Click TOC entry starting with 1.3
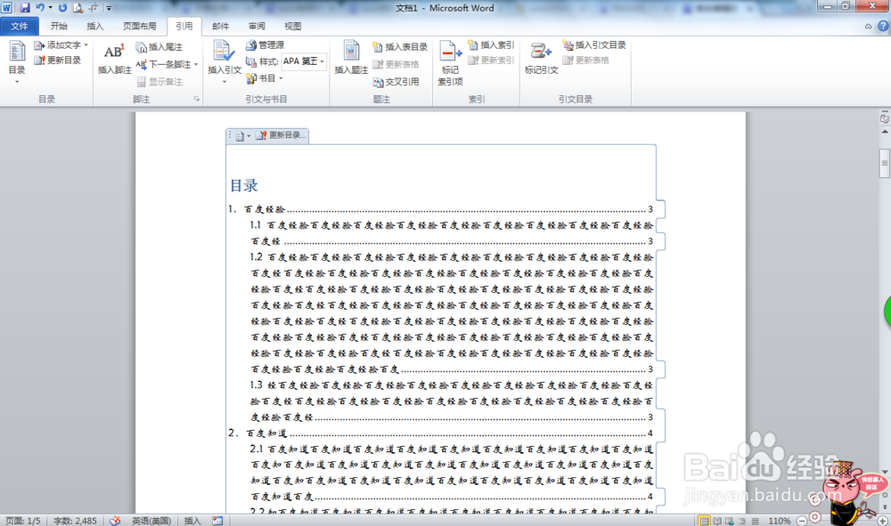Viewport: 891px width, 526px height. [452, 401]
